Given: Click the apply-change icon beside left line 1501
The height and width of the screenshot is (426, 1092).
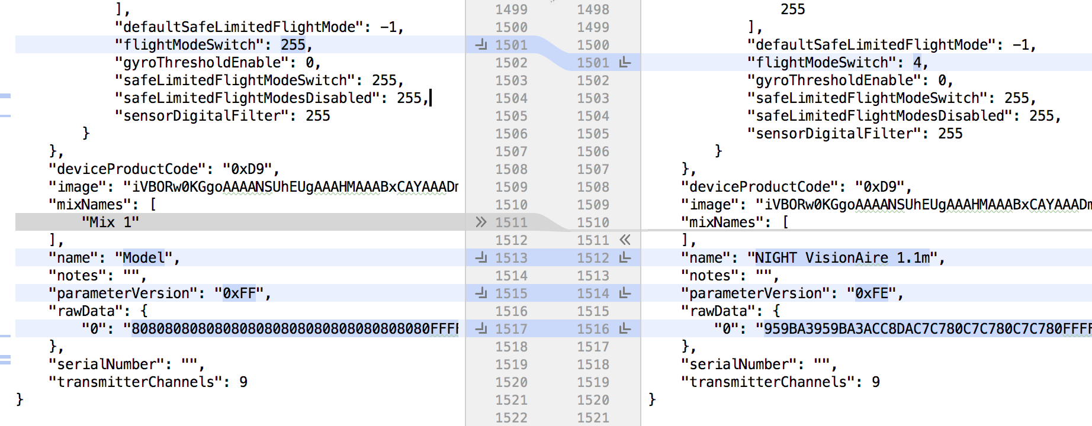Looking at the screenshot, I should tap(481, 44).
